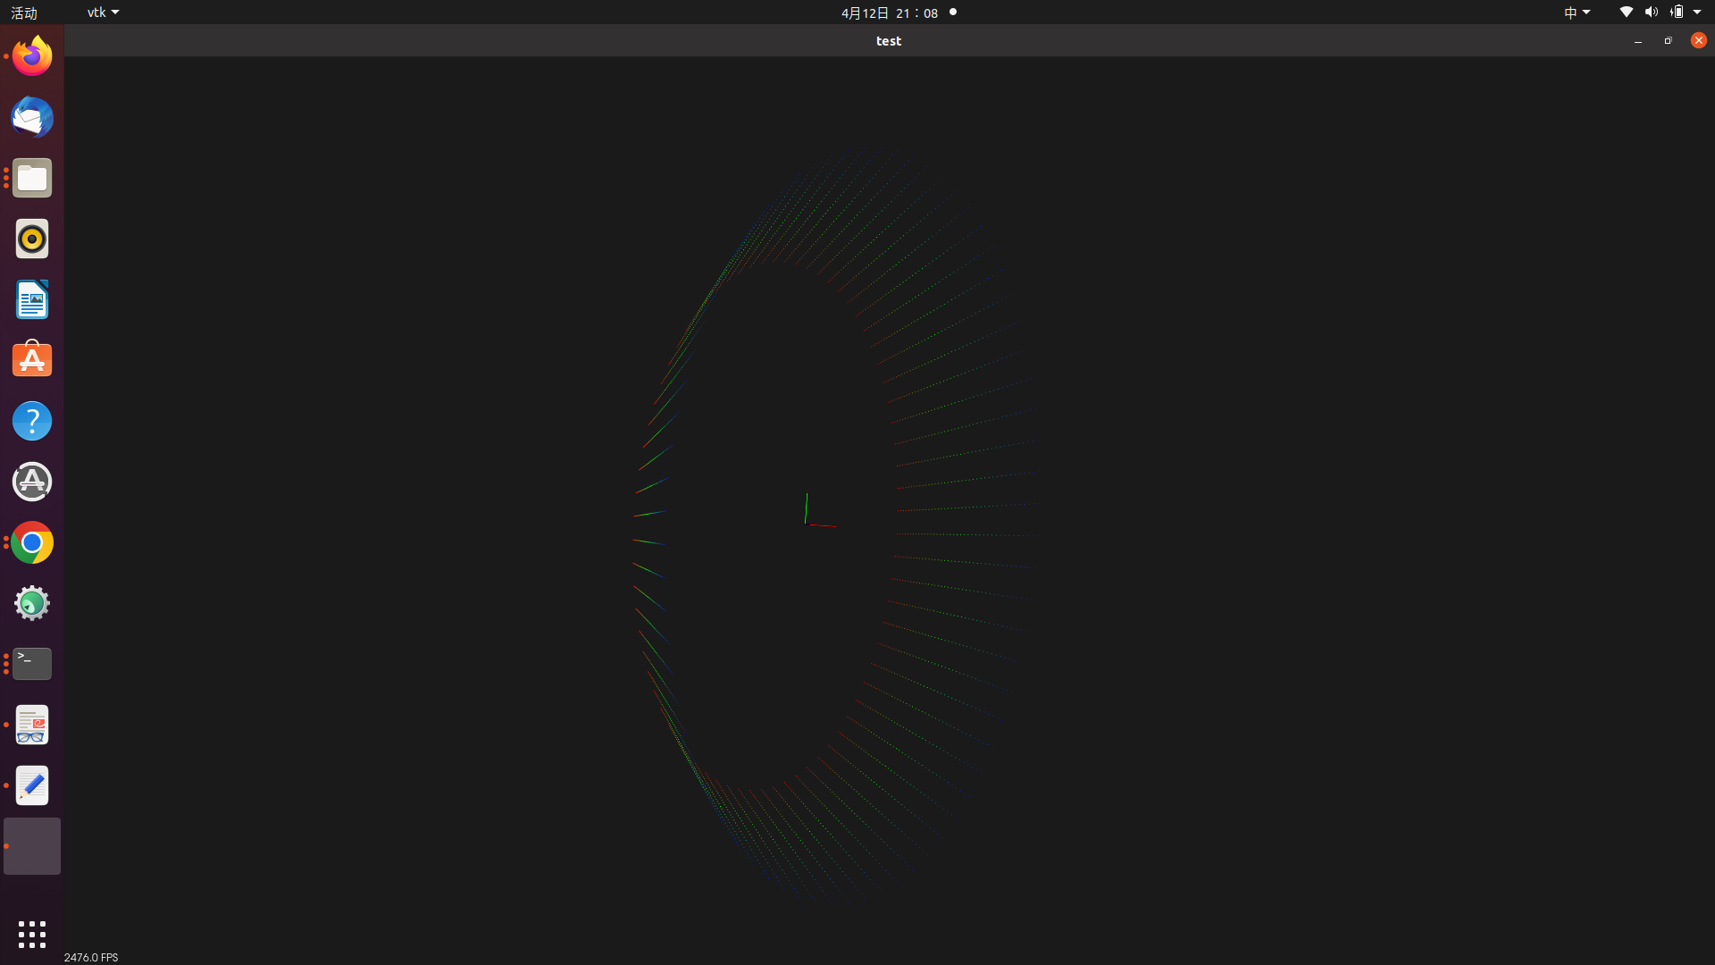The height and width of the screenshot is (965, 1715).
Task: Open the document viewer glasses icon
Action: 32,725
